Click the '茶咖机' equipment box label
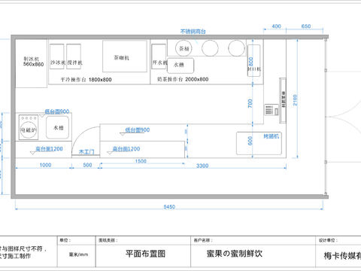The width and height of the screenshot is (361, 271). click(121, 58)
